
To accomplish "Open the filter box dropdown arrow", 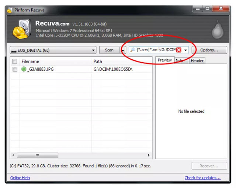I will point(186,50).
